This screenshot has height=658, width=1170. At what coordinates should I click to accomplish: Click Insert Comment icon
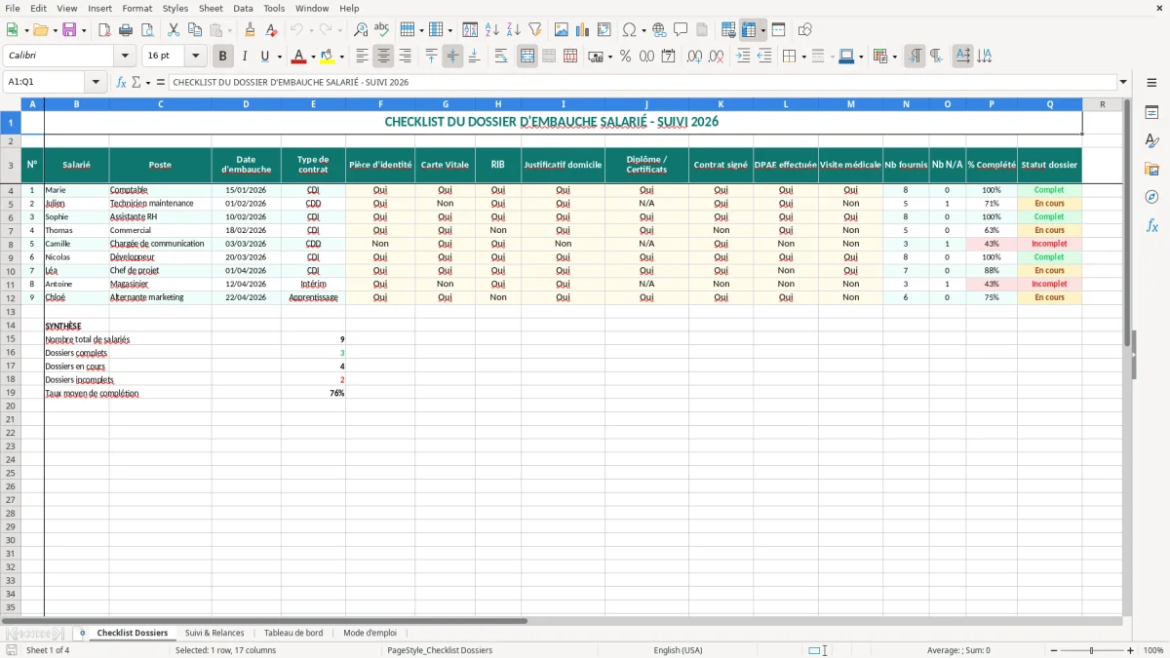pos(682,30)
